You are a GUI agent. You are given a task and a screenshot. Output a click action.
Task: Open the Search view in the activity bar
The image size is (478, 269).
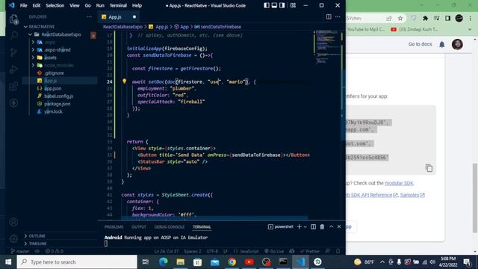[13, 35]
